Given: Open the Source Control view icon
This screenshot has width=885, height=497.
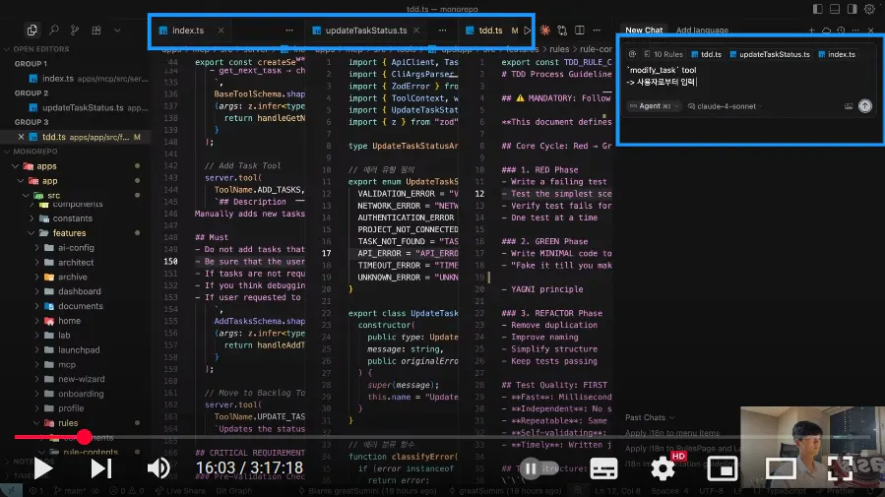Looking at the screenshot, I should pos(75,30).
